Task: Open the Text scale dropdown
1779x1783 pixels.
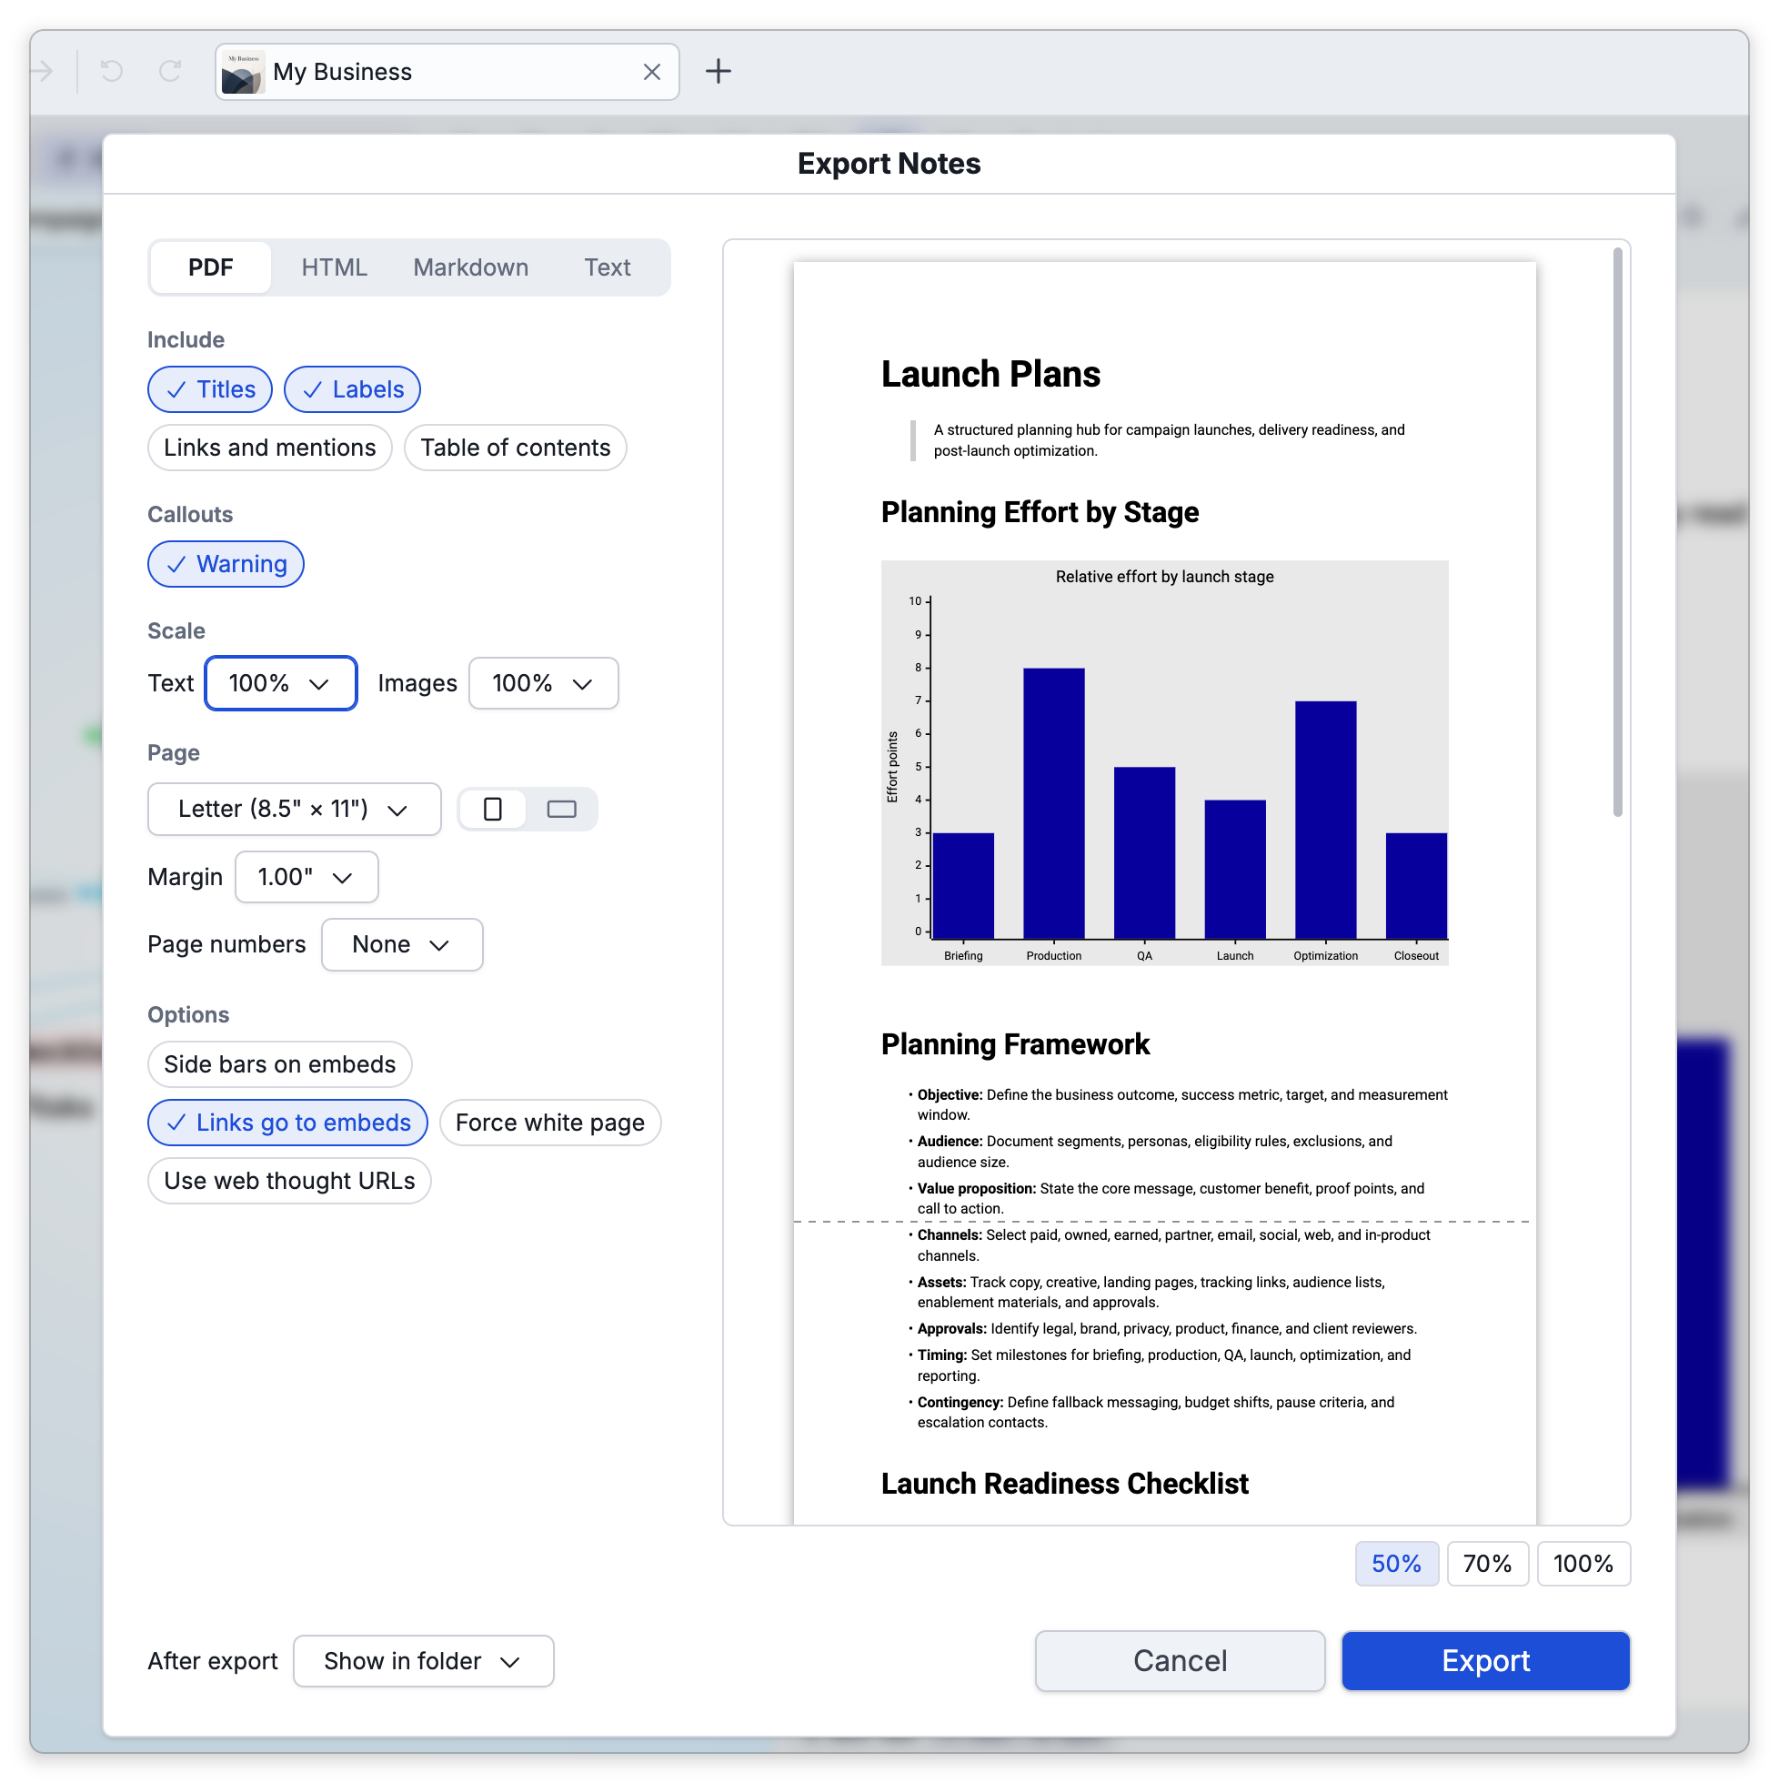Action: pos(280,683)
